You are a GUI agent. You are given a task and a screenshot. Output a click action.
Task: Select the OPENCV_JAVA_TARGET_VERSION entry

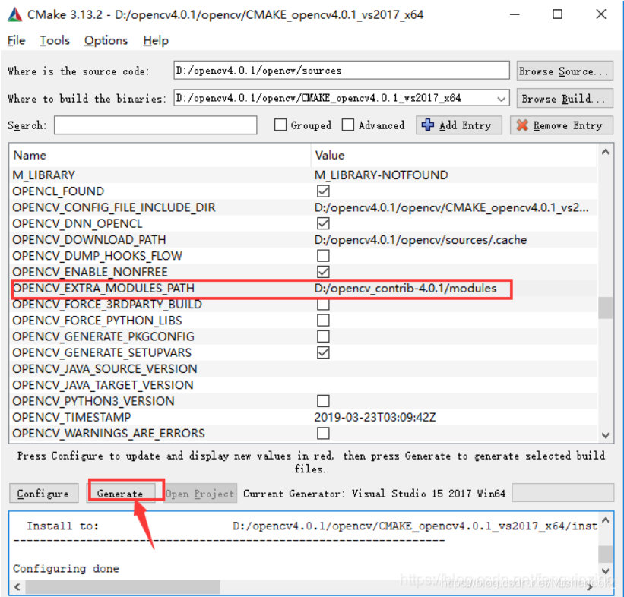103,385
